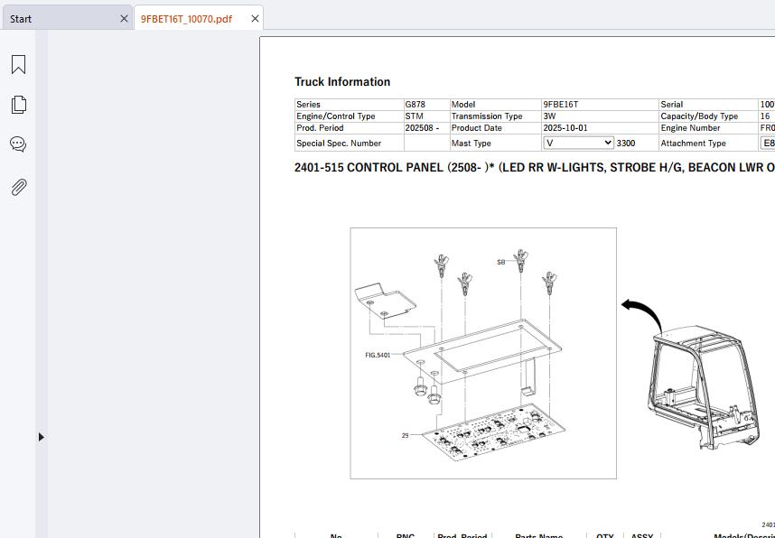Click the 202508 - prod period cell

pyautogui.click(x=426, y=127)
